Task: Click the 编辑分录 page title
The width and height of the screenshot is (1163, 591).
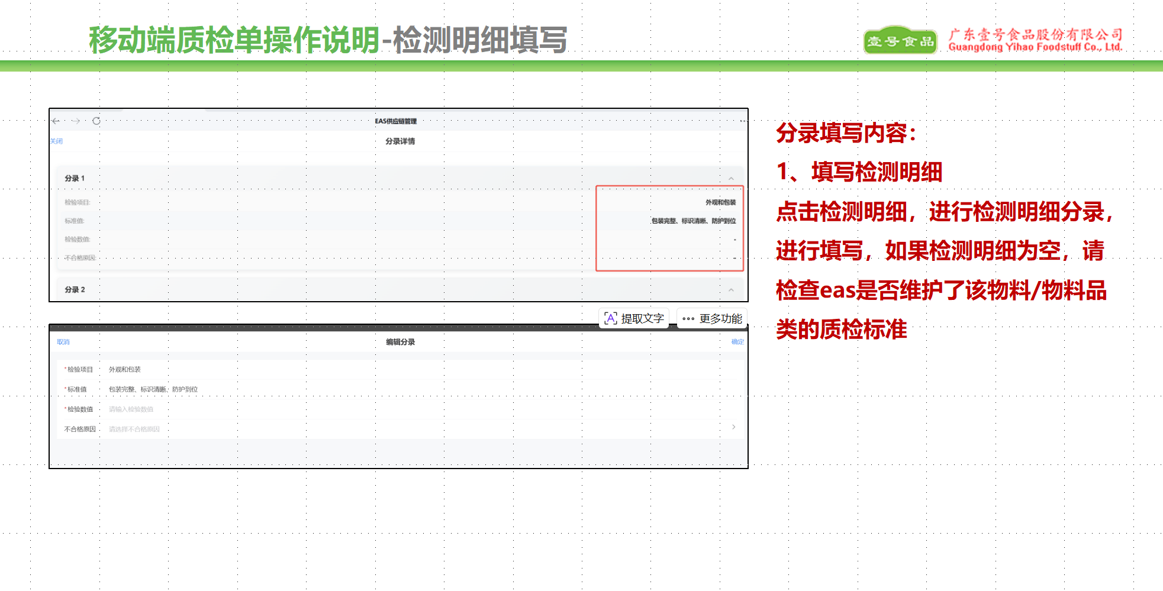Action: [400, 342]
